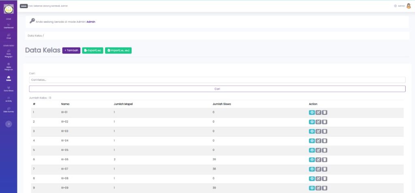Screen dimensions: 415x193
Task: View details of class XI-01
Action: click(x=312, y=112)
